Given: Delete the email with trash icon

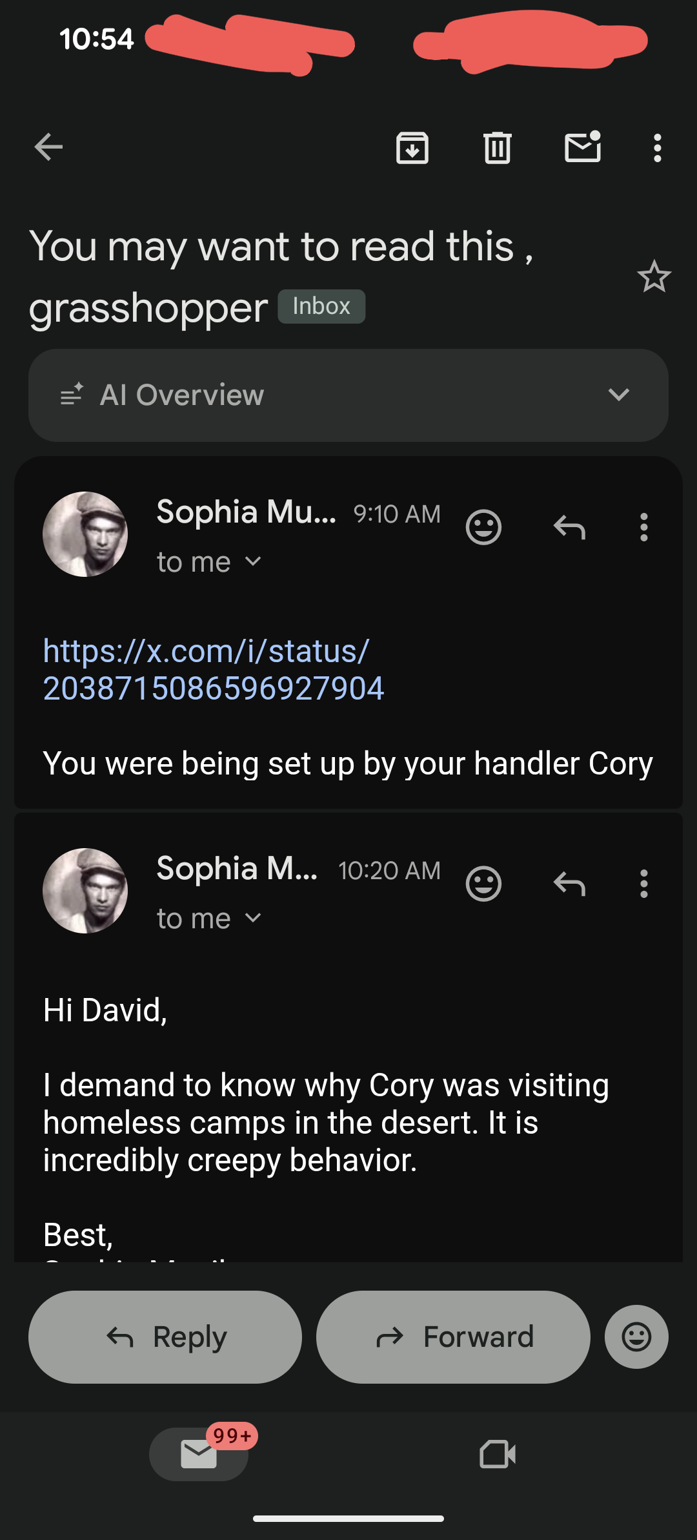Looking at the screenshot, I should point(498,147).
